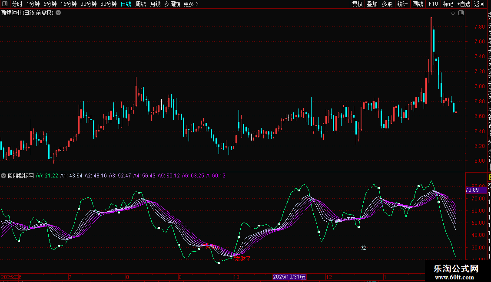Image resolution: width=491 pixels, height=282 pixels.
Task: Open the 复权 adjustment menu
Action: [357, 4]
